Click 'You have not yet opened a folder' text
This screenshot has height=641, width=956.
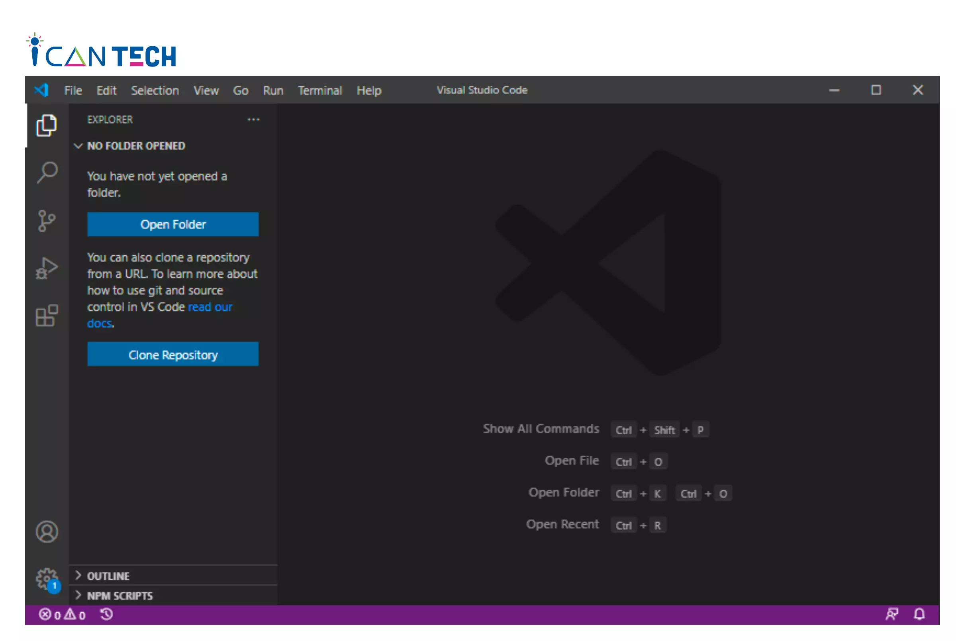[x=157, y=184]
